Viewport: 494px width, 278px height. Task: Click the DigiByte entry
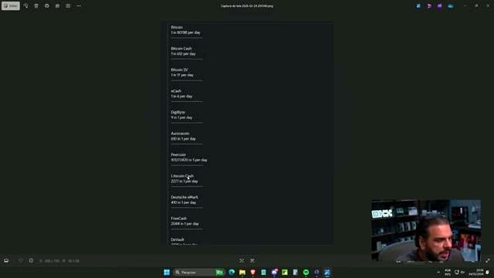click(x=181, y=115)
